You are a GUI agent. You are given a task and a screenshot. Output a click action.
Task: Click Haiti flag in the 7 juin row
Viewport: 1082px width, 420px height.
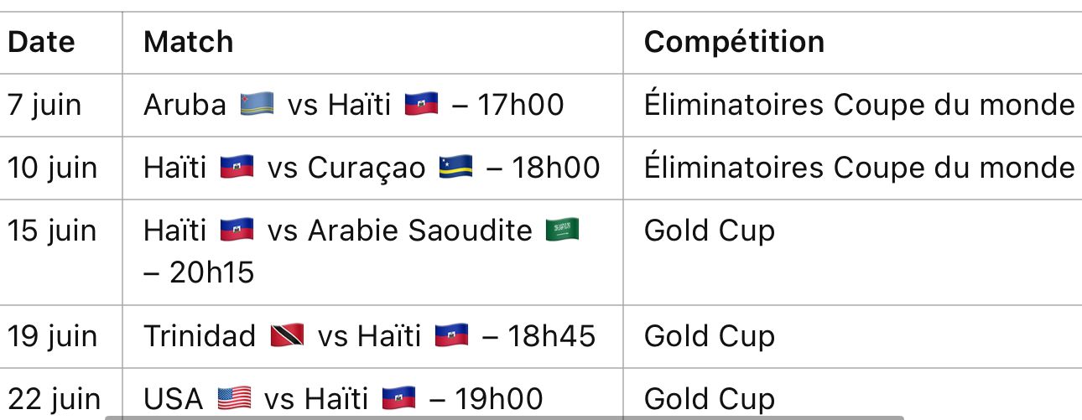[421, 105]
